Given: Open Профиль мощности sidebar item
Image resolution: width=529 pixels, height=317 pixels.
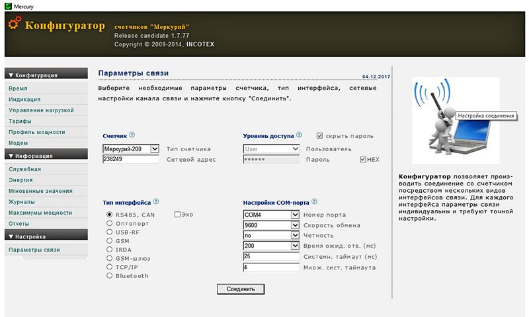Looking at the screenshot, I should (x=46, y=132).
